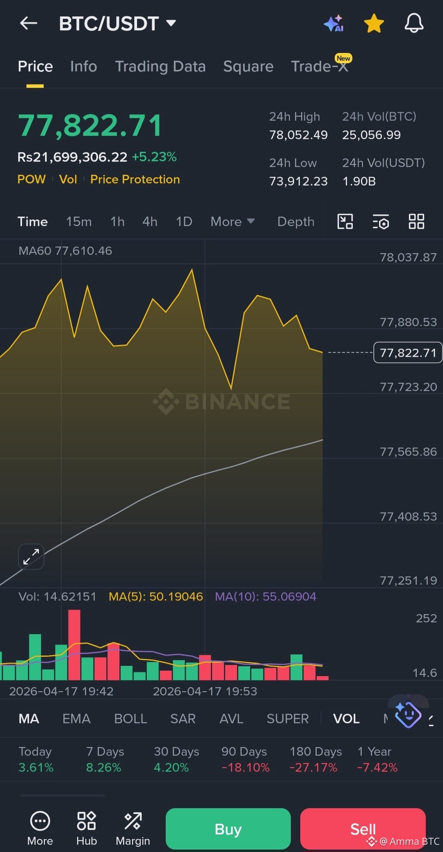Select the 15m chart interval

click(x=79, y=222)
